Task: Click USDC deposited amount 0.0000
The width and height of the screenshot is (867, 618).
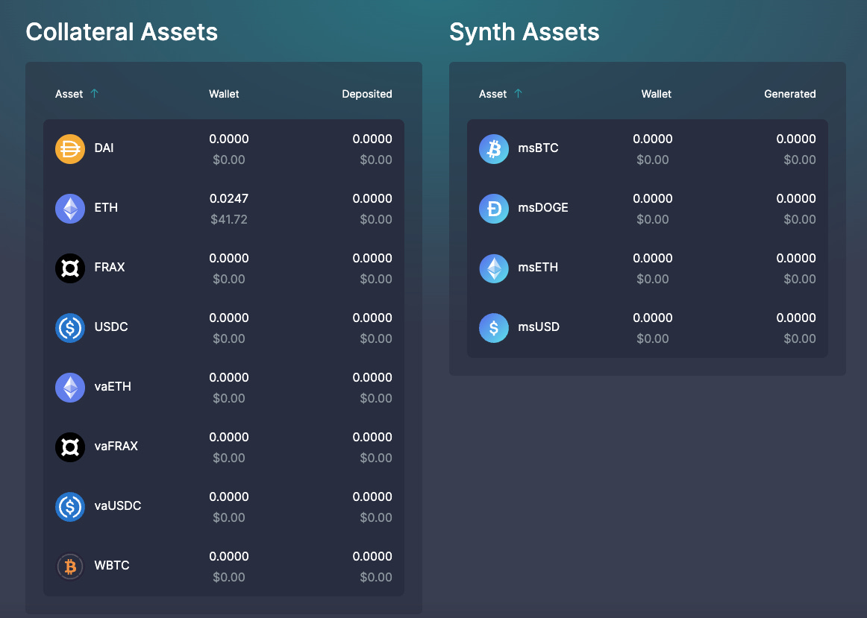Action: click(372, 318)
